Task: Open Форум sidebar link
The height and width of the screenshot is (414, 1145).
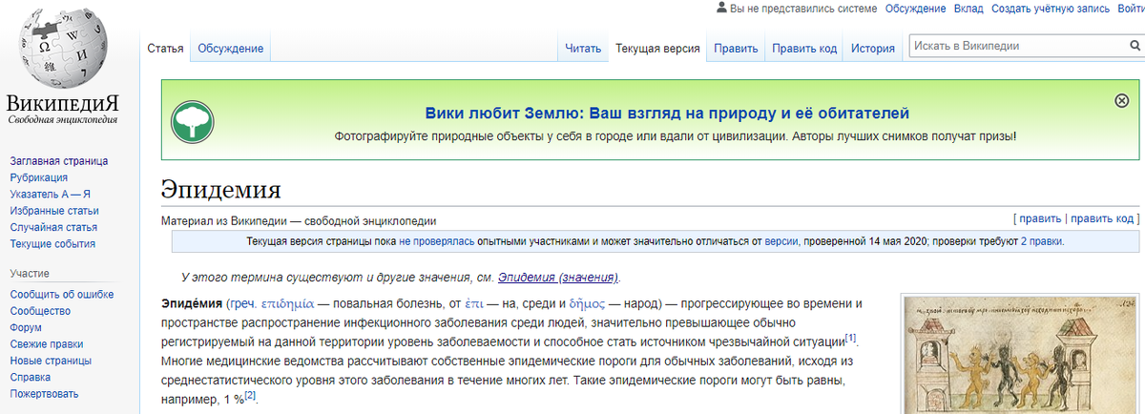Action: pos(26,327)
